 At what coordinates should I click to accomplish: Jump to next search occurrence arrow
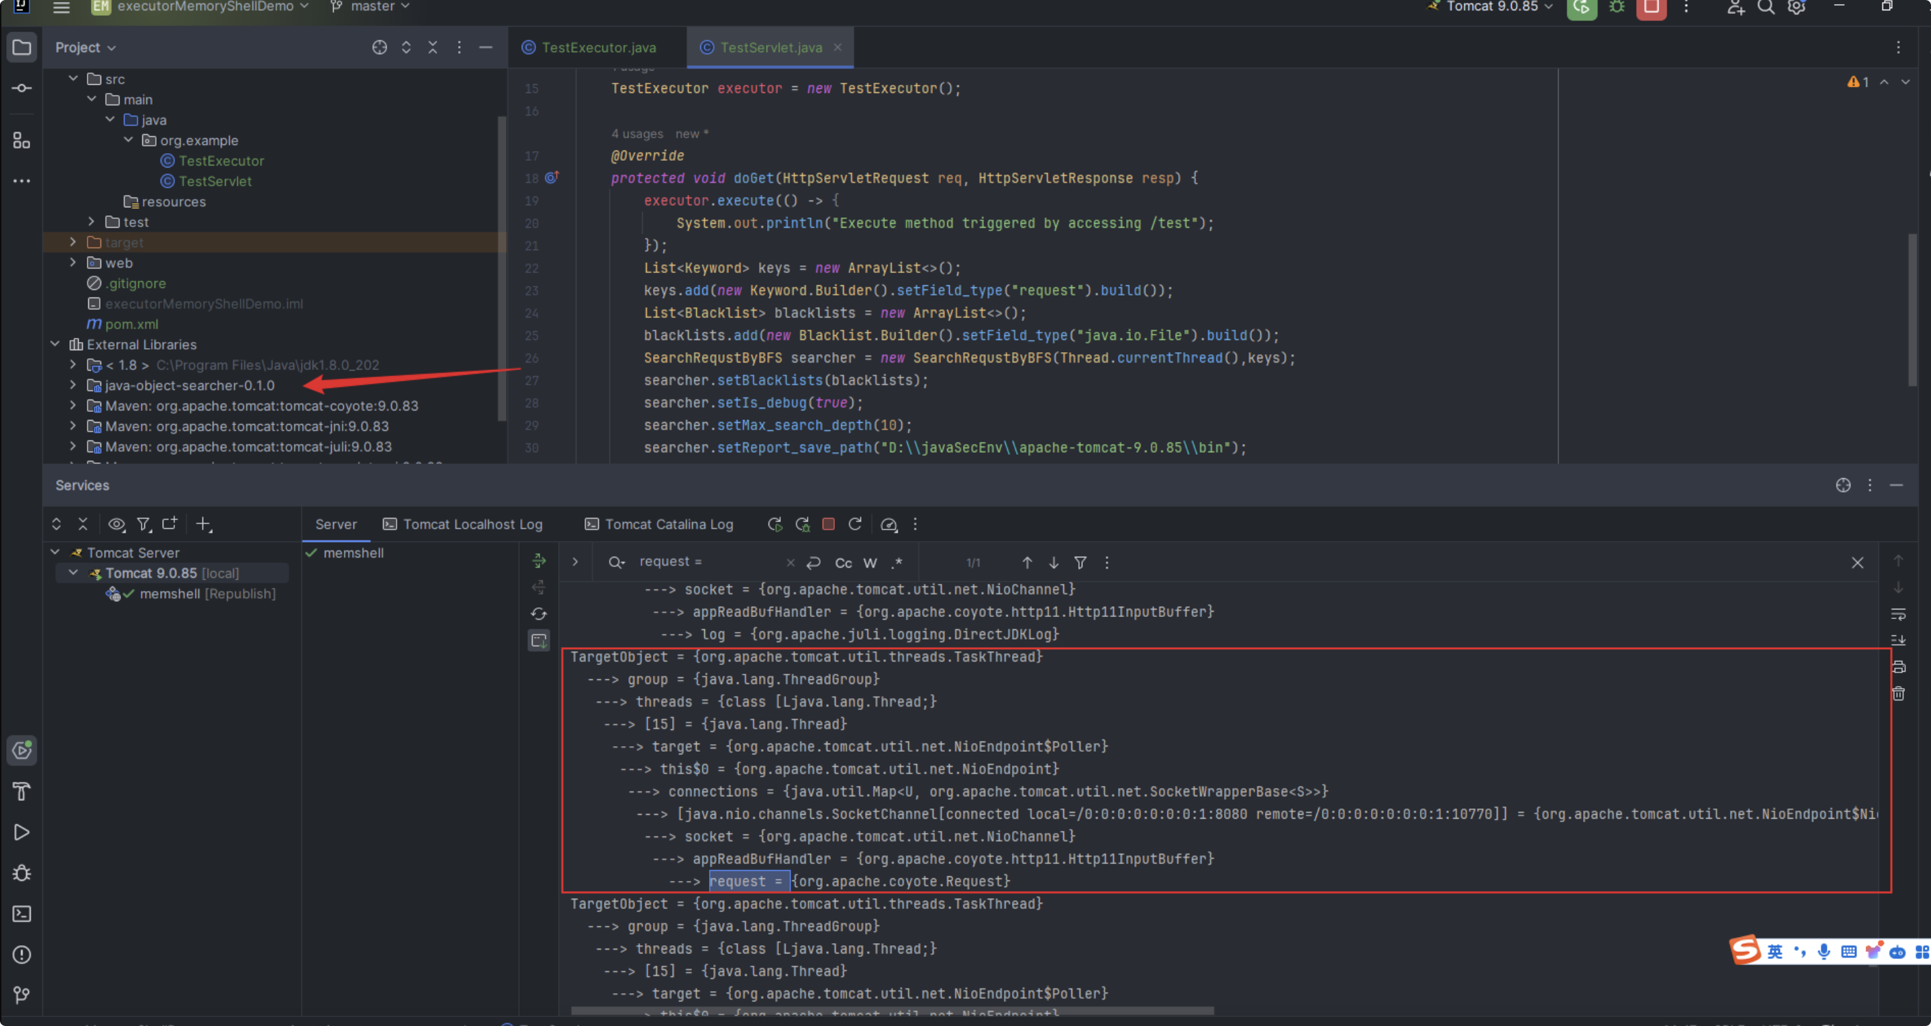pyautogui.click(x=1054, y=562)
